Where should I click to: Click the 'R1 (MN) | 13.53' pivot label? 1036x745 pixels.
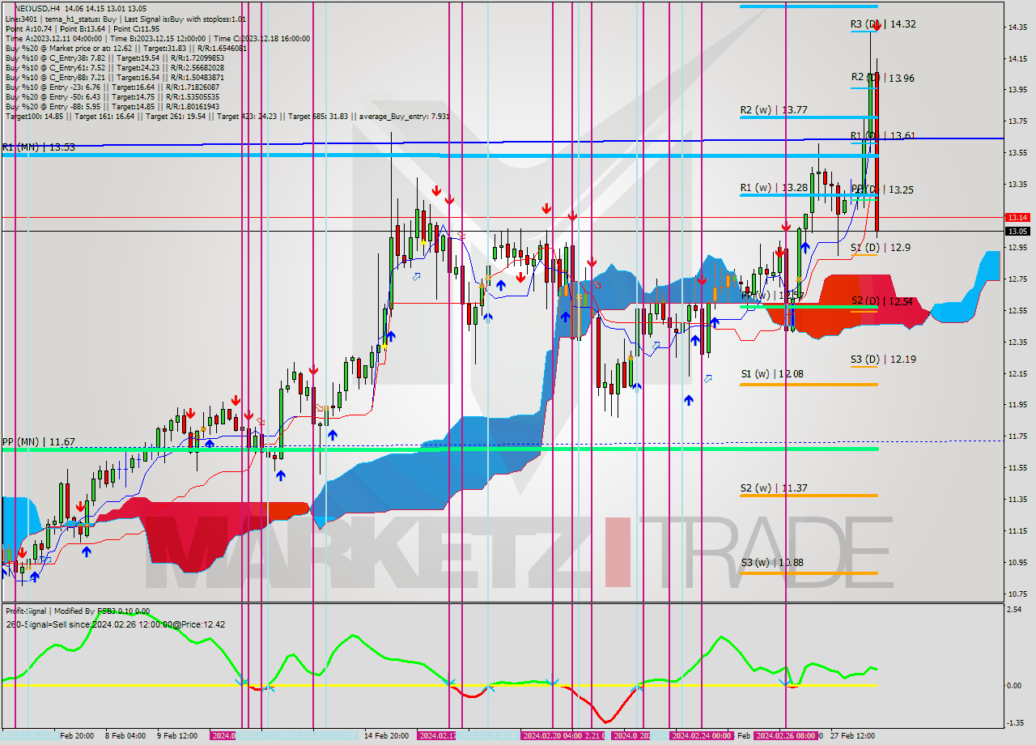(x=38, y=147)
